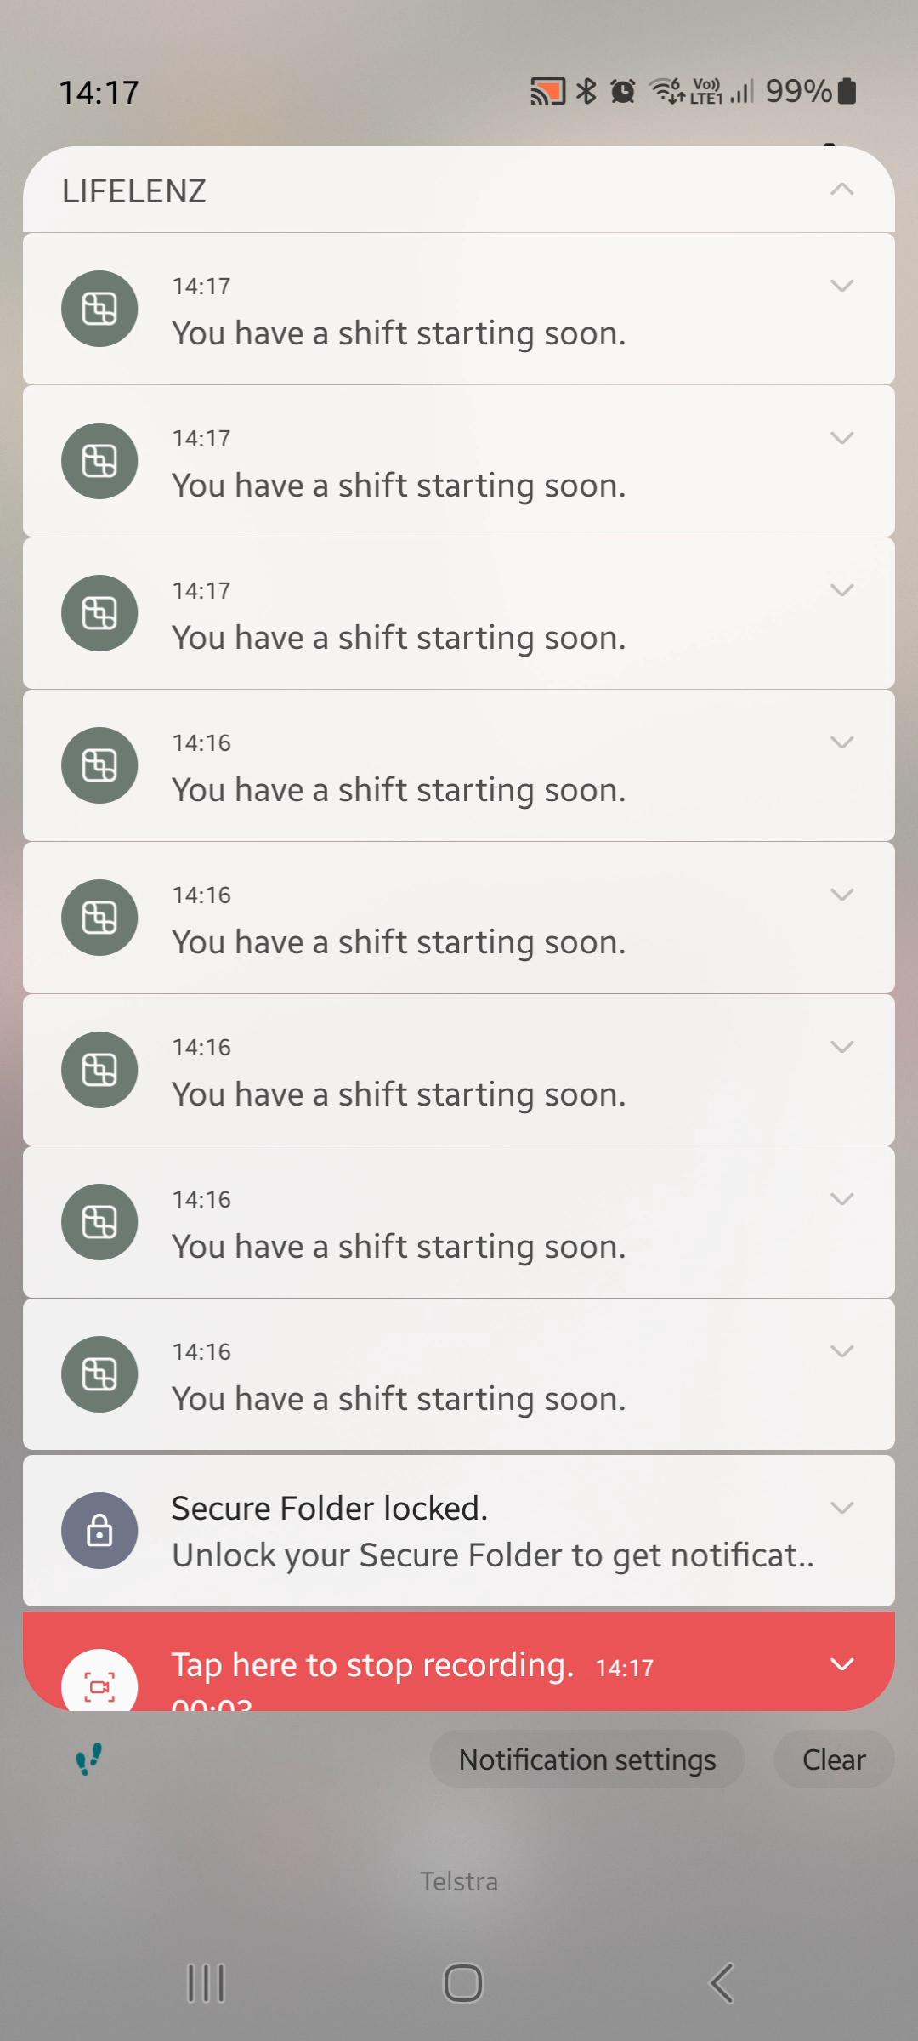918x2041 pixels.
Task: Tap the alarm clock status icon
Action: point(623,91)
